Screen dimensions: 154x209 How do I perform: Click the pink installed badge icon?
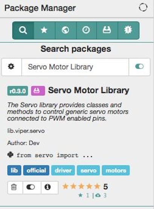tap(38, 91)
